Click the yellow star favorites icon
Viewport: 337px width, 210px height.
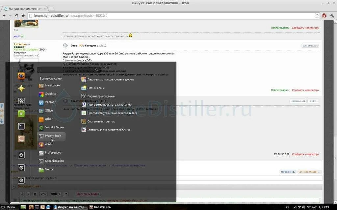click(21, 88)
